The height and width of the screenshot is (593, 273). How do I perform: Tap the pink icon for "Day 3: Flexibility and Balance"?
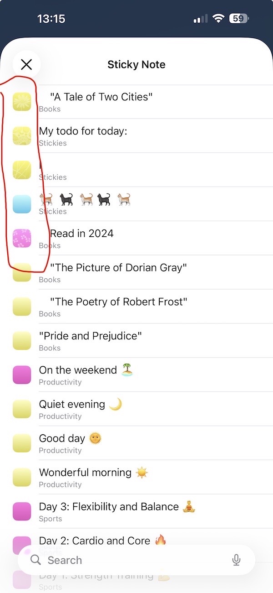click(22, 512)
